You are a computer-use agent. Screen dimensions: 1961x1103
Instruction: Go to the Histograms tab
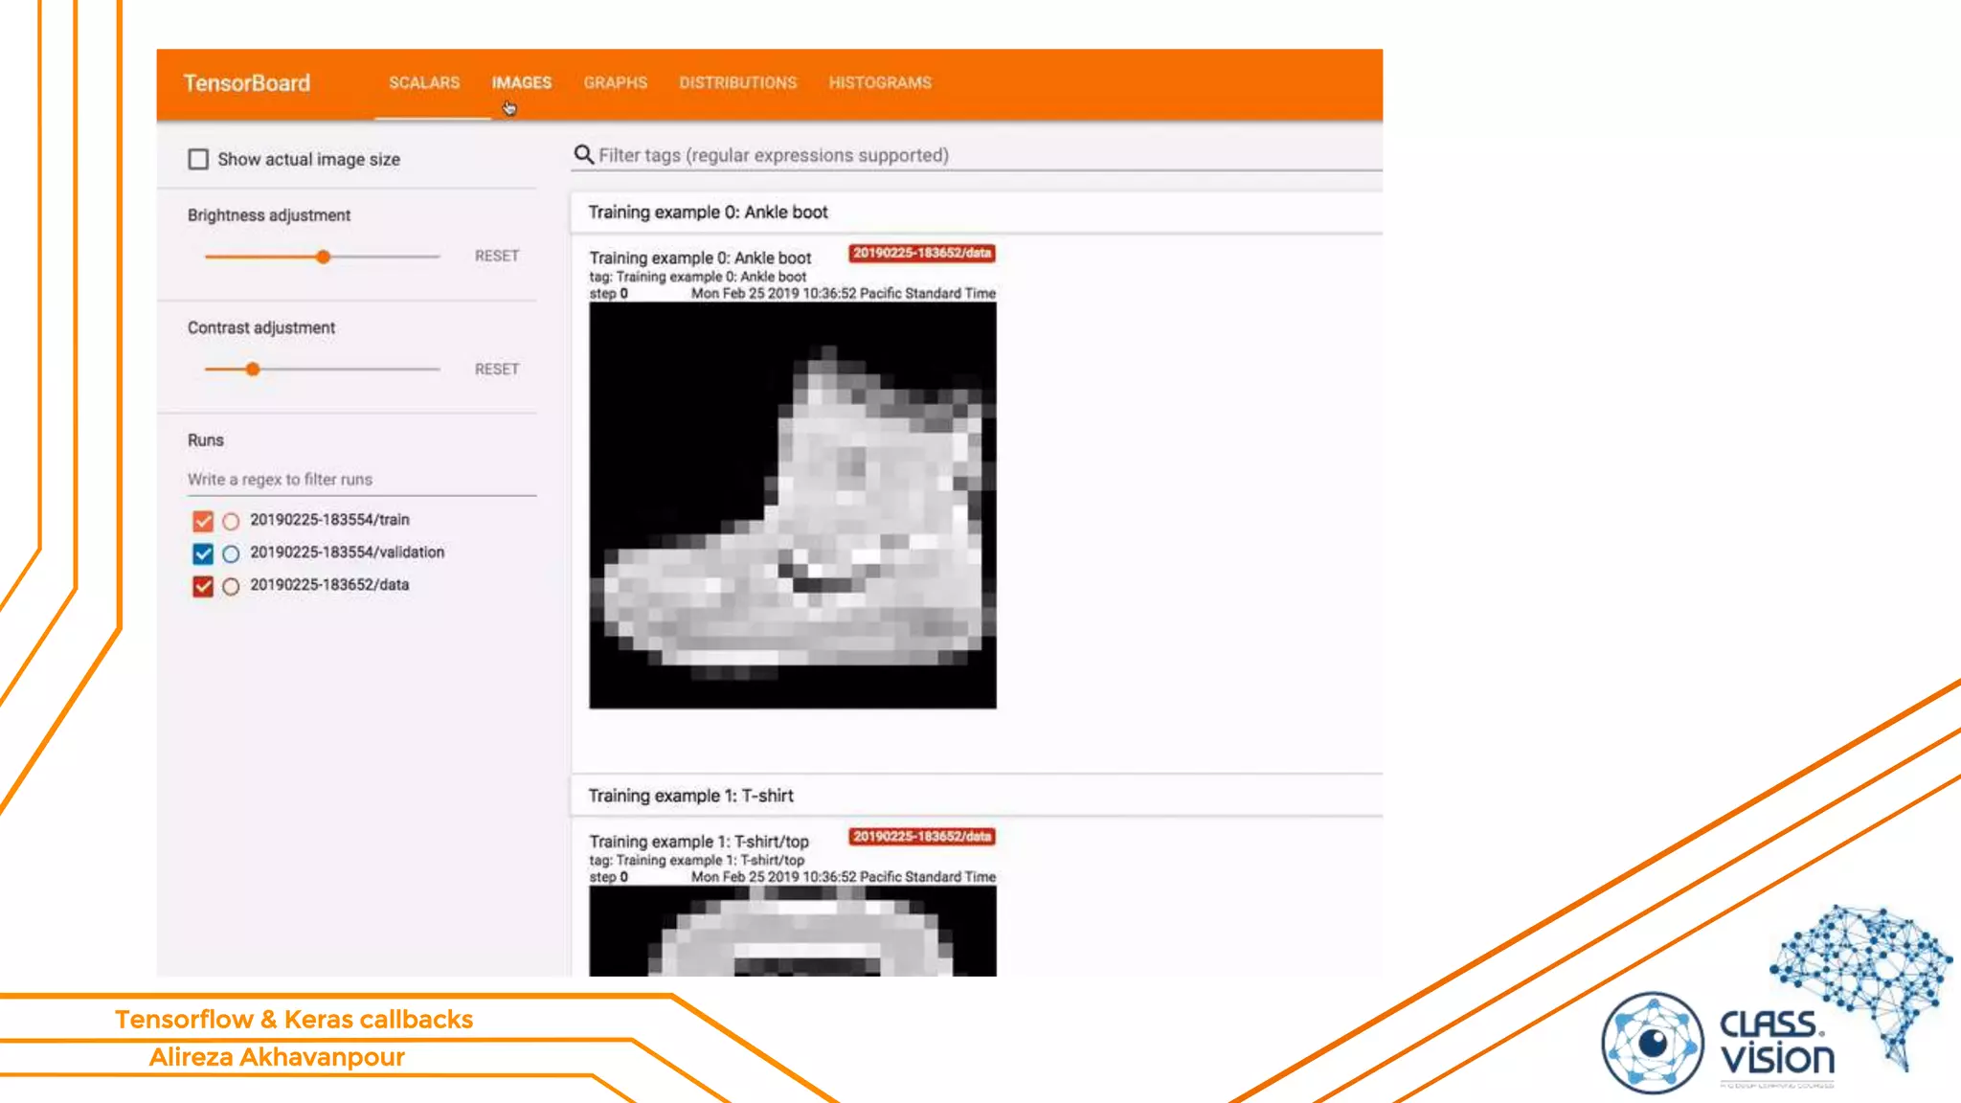tap(879, 82)
